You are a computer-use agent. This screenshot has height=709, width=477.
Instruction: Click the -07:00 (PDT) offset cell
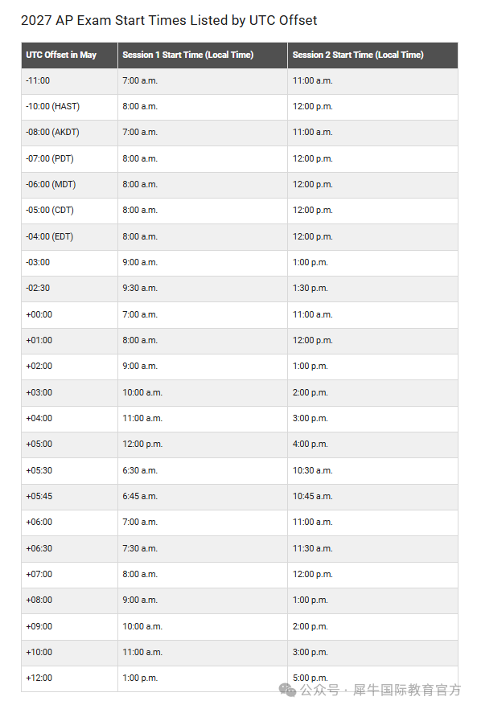click(70, 158)
